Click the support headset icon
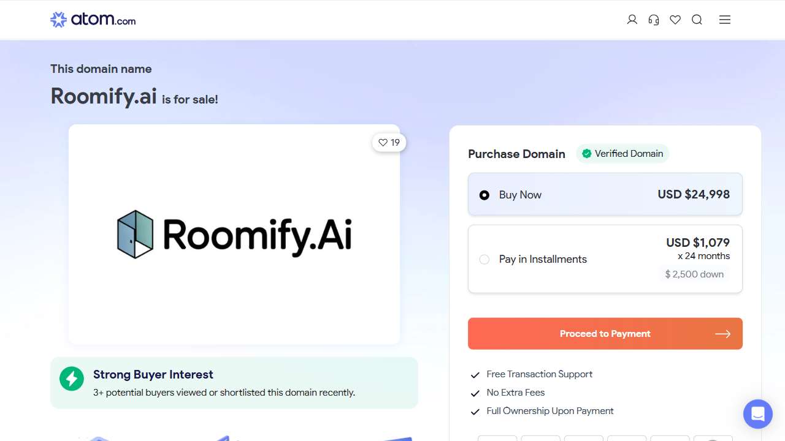The height and width of the screenshot is (441, 785). [x=653, y=20]
